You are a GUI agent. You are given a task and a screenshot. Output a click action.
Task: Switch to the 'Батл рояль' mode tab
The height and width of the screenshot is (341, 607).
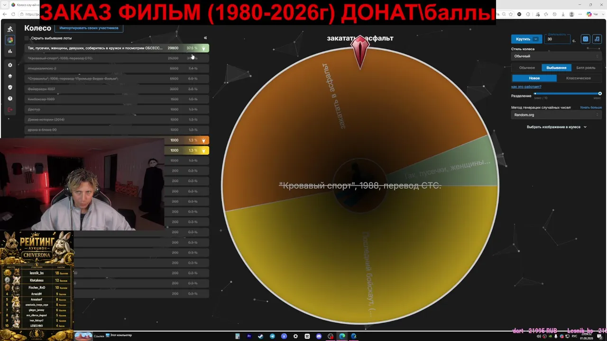[586, 68]
